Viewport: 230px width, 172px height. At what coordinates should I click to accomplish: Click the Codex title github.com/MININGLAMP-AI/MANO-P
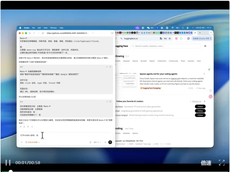[x=68, y=33]
